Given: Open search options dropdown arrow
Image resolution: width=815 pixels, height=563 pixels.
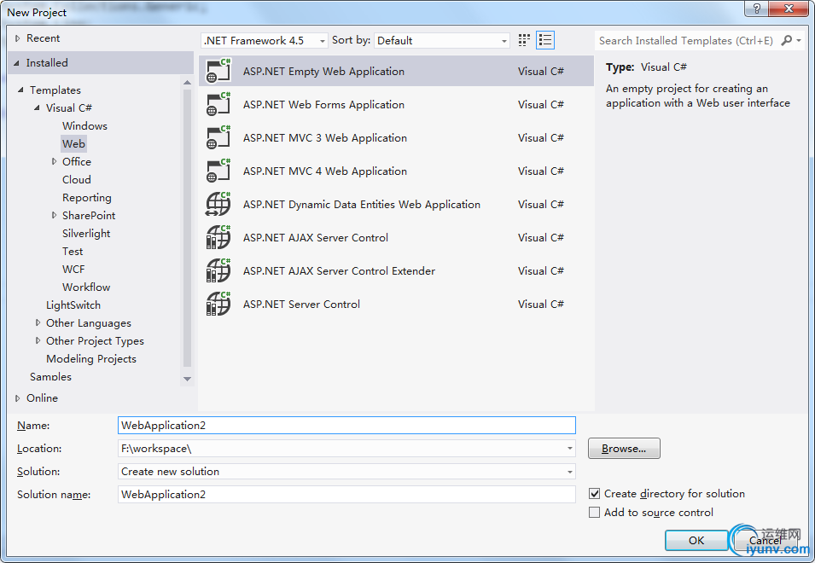Looking at the screenshot, I should [799, 40].
